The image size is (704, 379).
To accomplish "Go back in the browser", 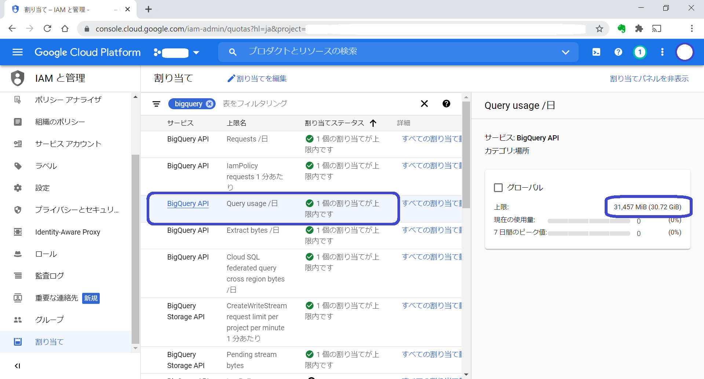I will [12, 29].
